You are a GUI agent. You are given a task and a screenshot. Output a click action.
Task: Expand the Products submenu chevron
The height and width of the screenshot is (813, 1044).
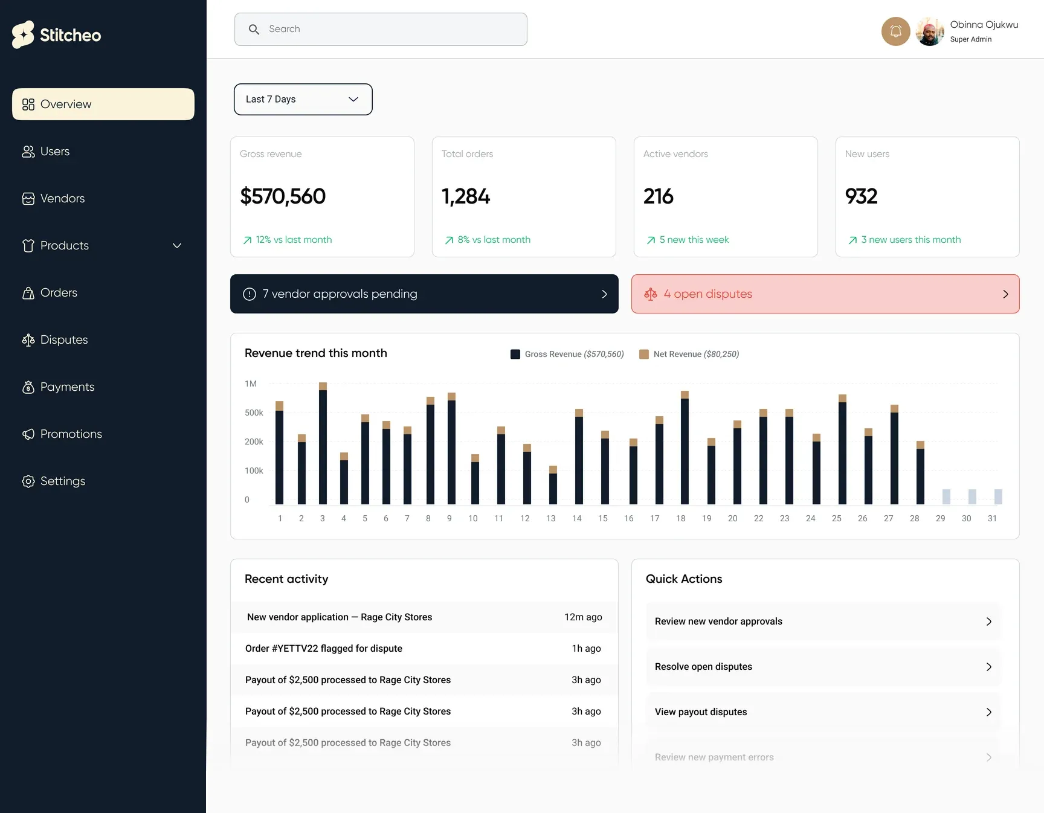(177, 246)
